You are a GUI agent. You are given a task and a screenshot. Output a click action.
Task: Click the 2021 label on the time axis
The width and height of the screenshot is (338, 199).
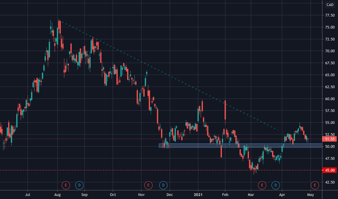[198, 195]
